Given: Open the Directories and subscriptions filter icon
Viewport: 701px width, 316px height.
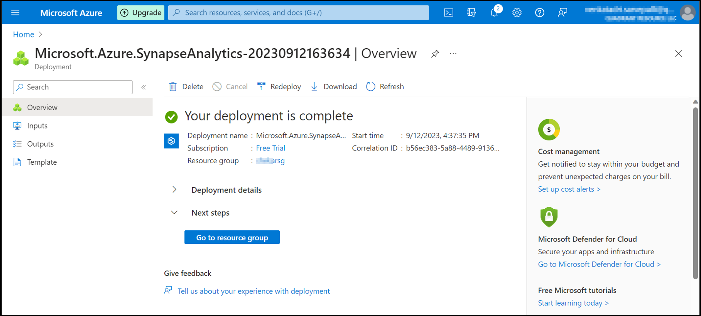Looking at the screenshot, I should (x=471, y=13).
